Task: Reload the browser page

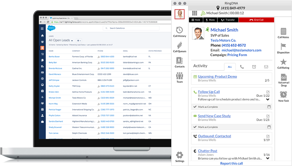Action: (48, 22)
